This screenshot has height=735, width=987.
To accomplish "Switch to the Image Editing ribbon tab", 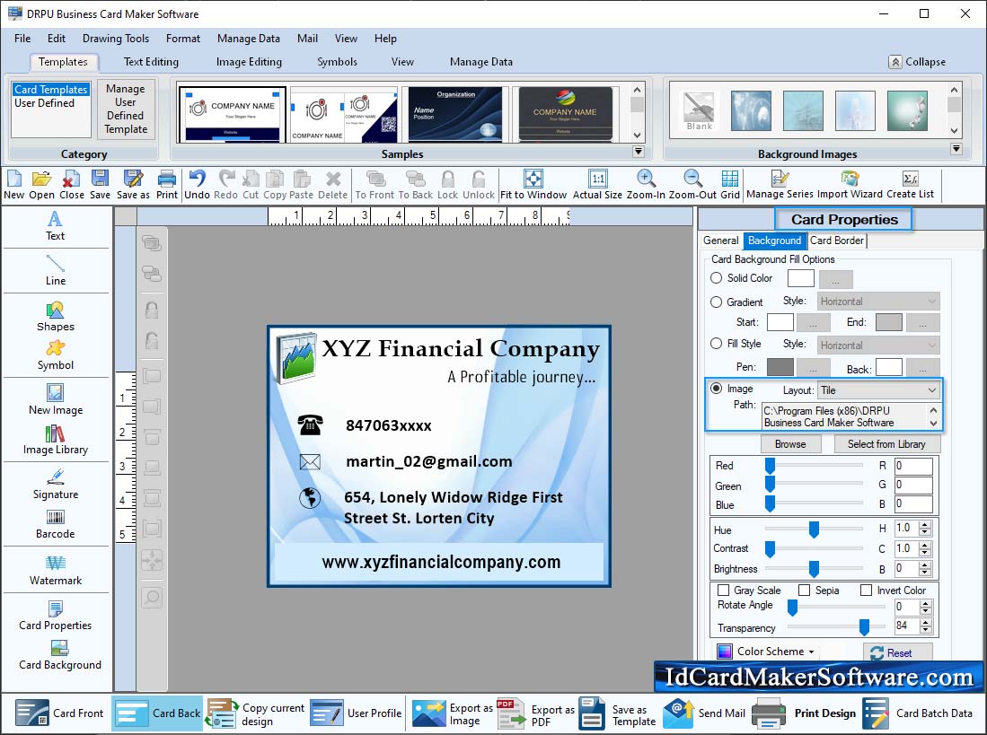I will [x=249, y=62].
